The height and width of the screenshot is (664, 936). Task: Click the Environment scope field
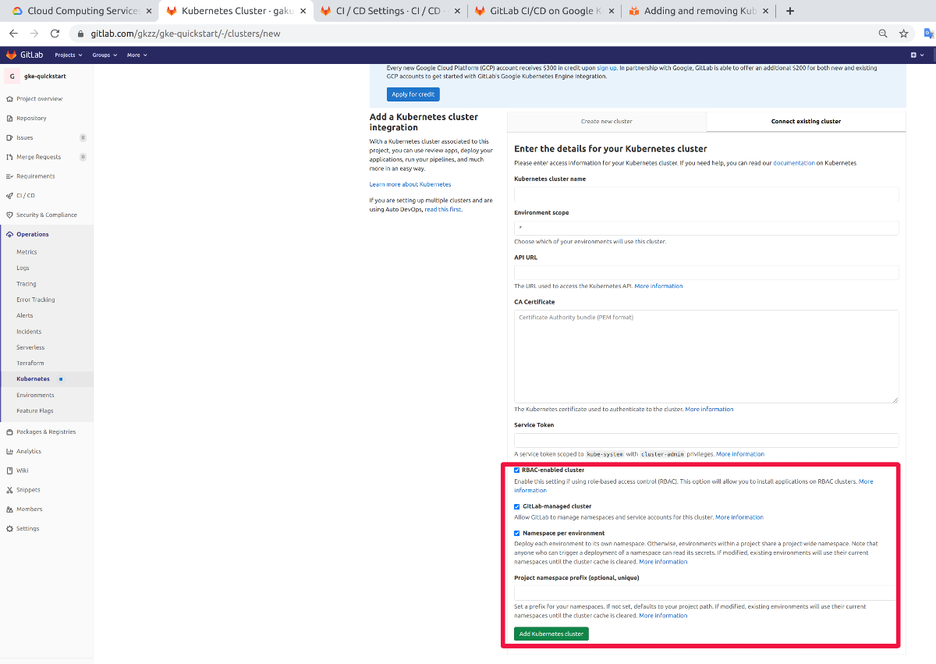[707, 228]
